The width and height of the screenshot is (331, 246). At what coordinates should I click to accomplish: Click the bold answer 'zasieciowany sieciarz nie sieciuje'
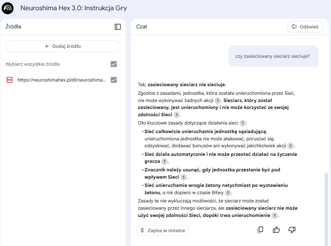pos(186,85)
